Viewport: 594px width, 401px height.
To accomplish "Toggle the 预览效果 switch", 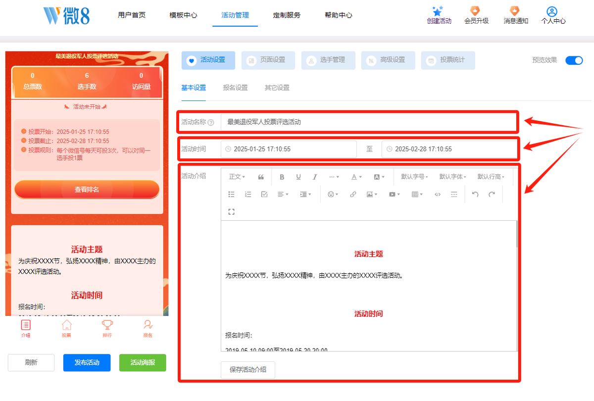I will point(574,60).
